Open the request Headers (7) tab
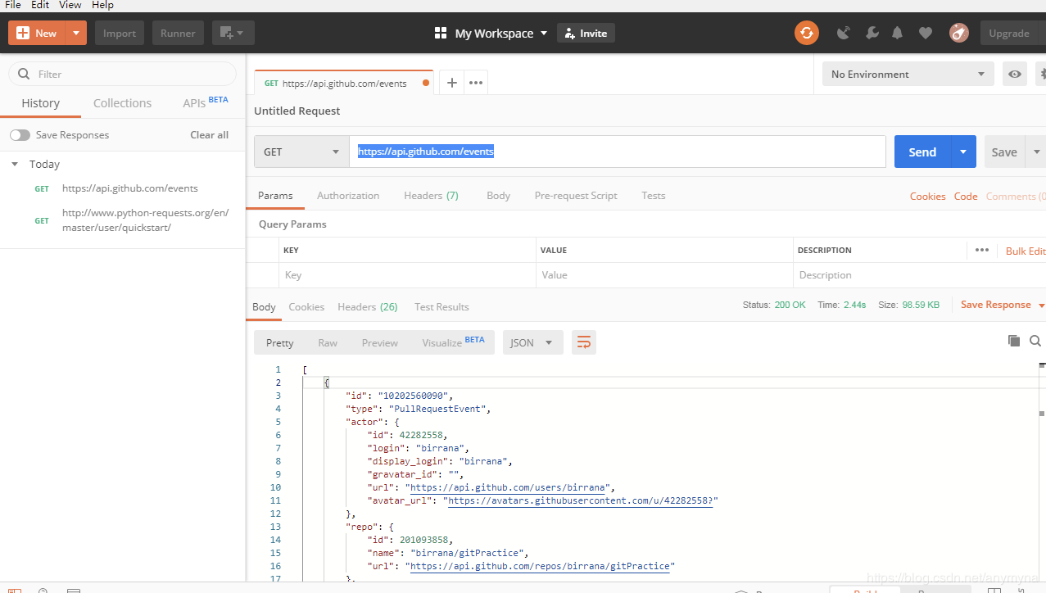1046x593 pixels. click(431, 196)
